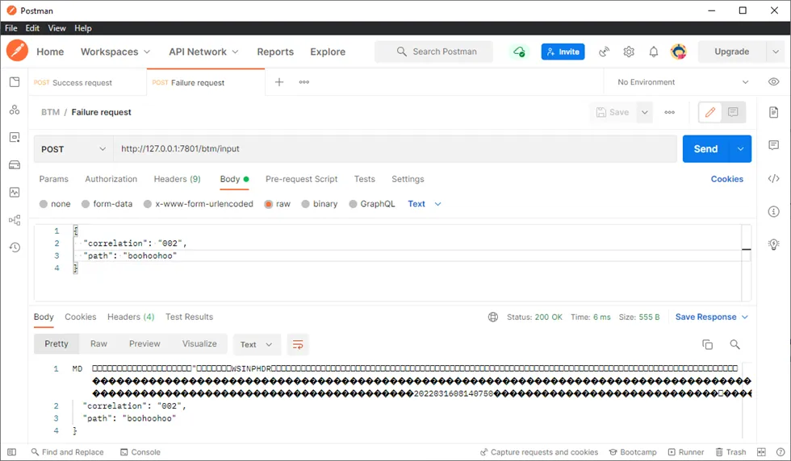The height and width of the screenshot is (461, 791).
Task: Open a new request tab with plus
Action: tap(279, 81)
